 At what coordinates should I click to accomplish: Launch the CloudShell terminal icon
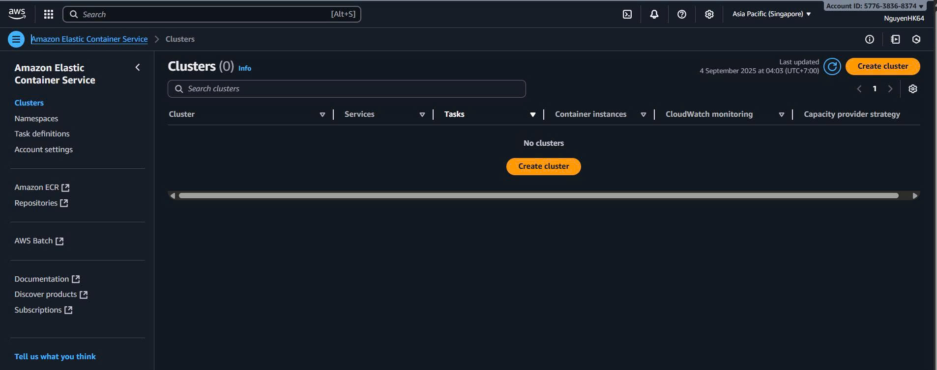coord(627,14)
